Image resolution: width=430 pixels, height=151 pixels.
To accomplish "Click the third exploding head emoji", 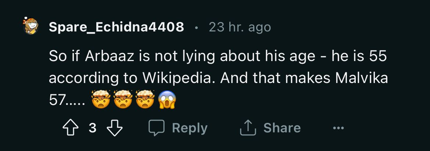I will click(145, 99).
